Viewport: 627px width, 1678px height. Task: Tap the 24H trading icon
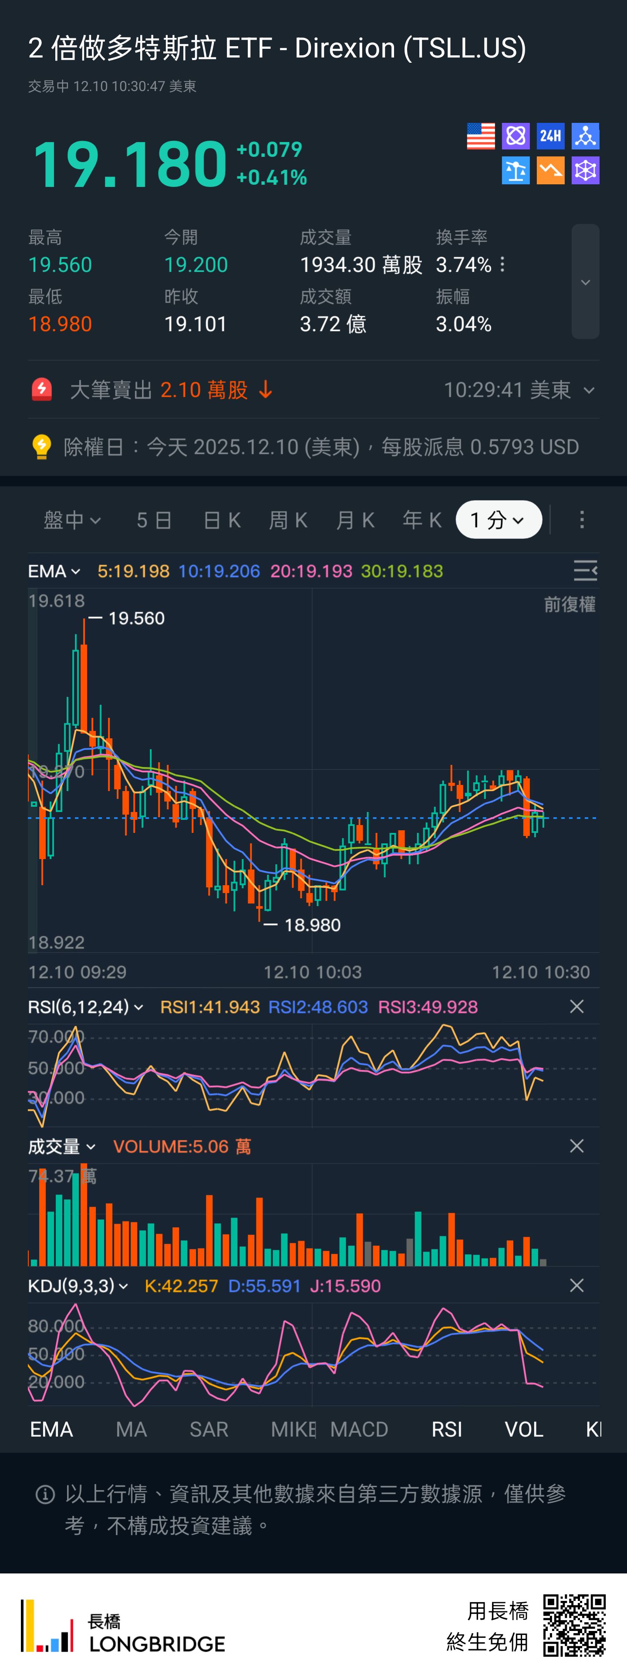550,136
